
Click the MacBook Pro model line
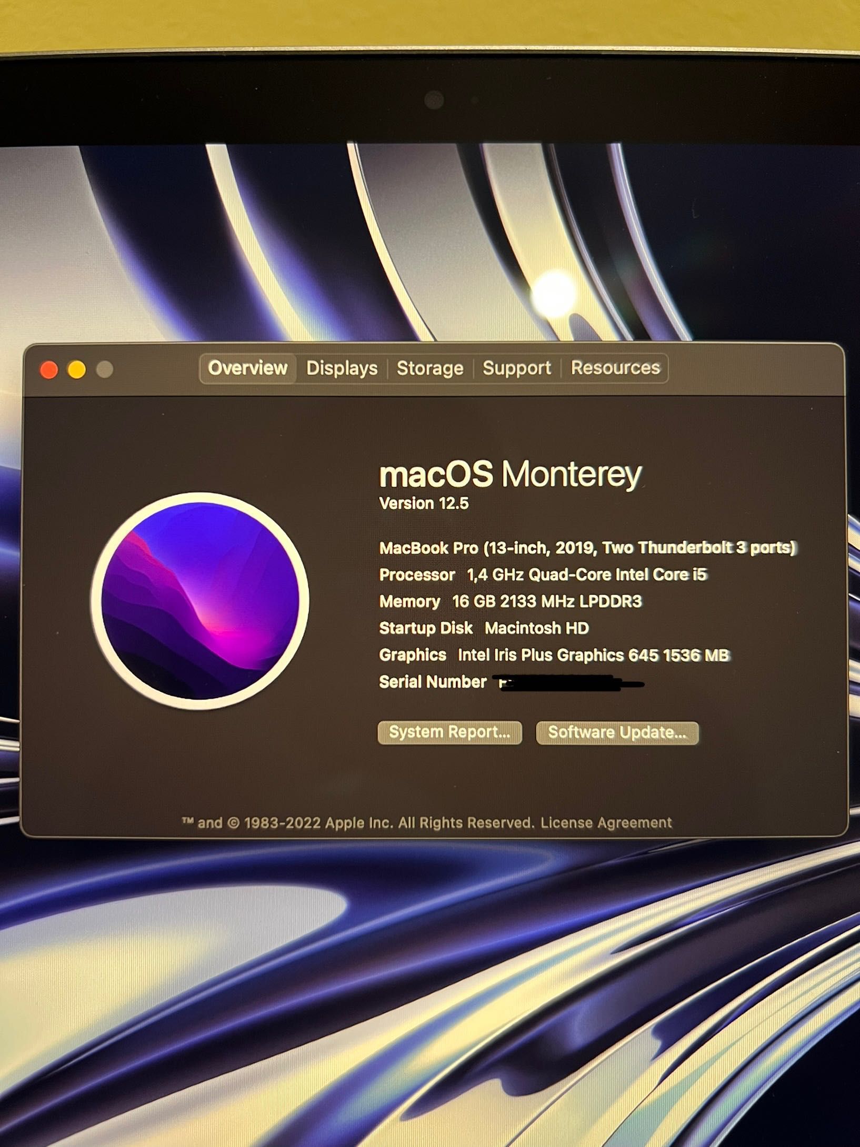point(588,548)
